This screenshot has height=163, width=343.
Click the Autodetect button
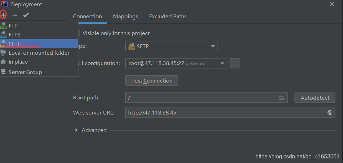click(x=315, y=98)
